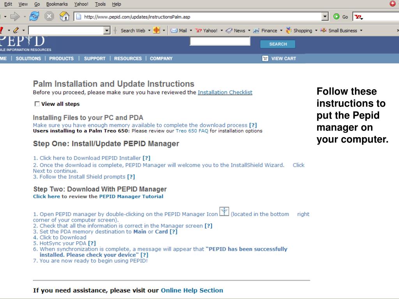The height and width of the screenshot is (299, 399).
Task: Open the Help menu
Action: coord(117,4)
